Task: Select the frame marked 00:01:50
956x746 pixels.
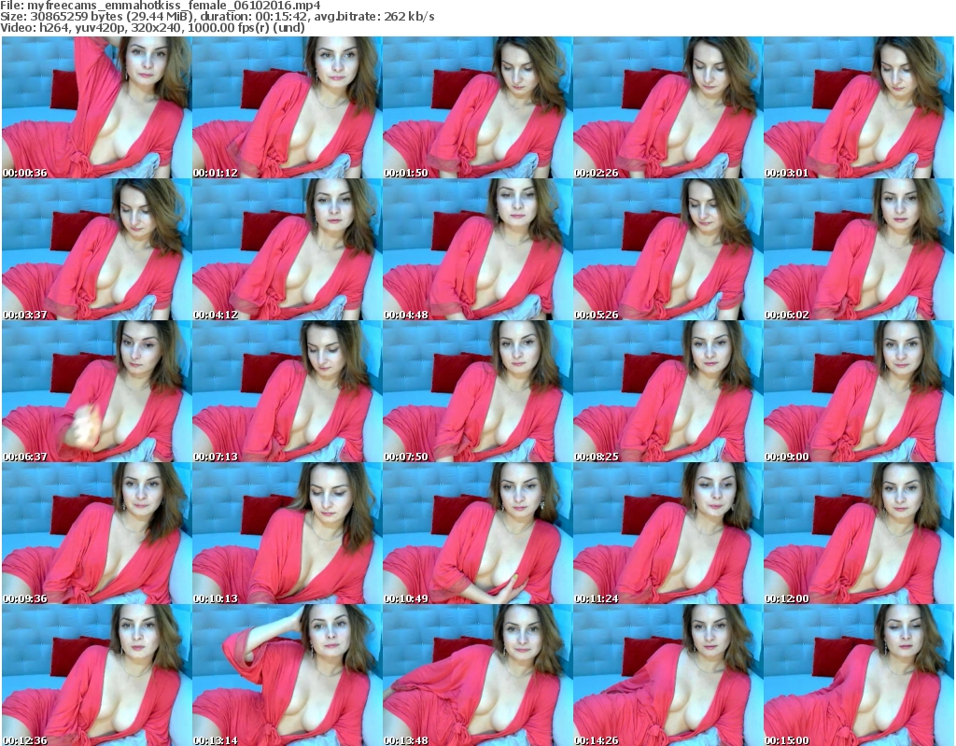Action: [x=477, y=107]
